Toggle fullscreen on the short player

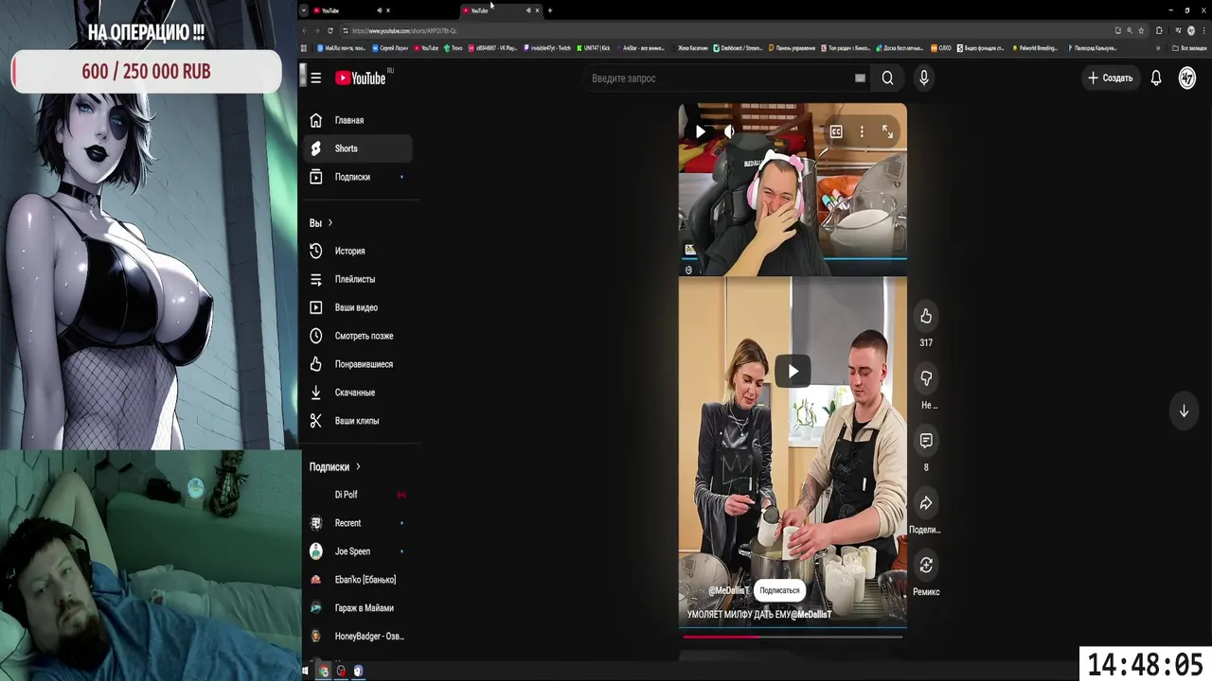887,132
